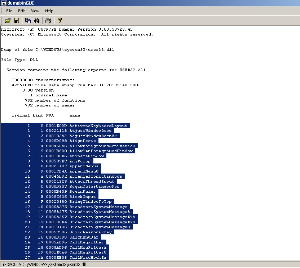Click the RVA value 0000EB03
The width and height of the screenshot is (300, 268).
[x=56, y=258]
